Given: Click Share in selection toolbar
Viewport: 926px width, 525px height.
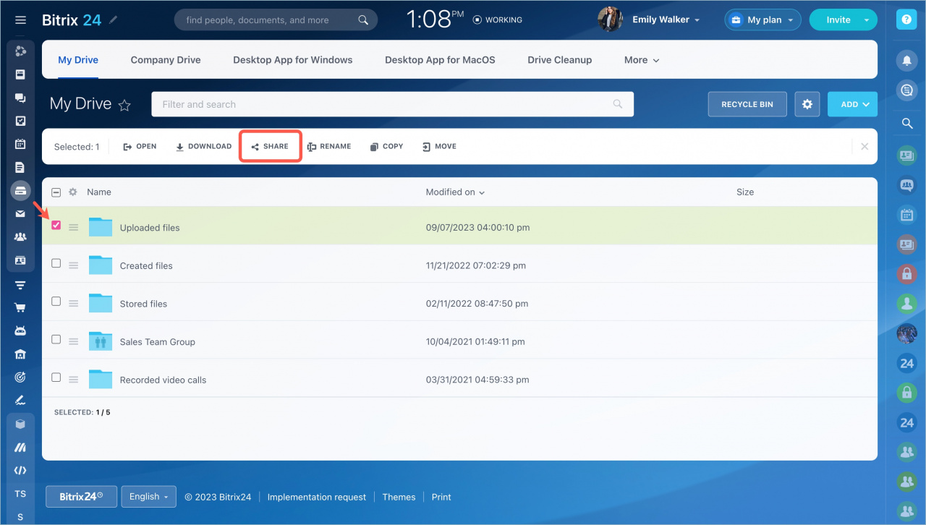Looking at the screenshot, I should (x=270, y=146).
